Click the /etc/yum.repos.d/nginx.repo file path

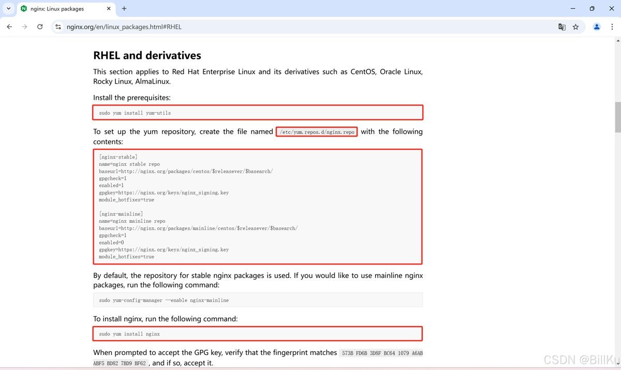pyautogui.click(x=317, y=132)
